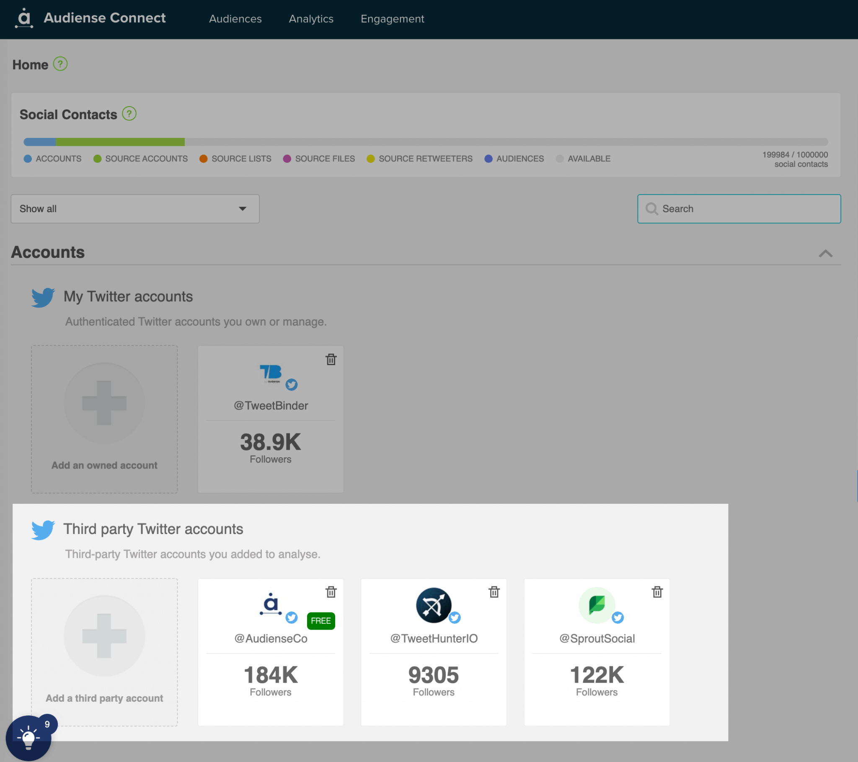Click the Audiense Connect logo icon
Screen dimensions: 858x762
tap(23, 18)
